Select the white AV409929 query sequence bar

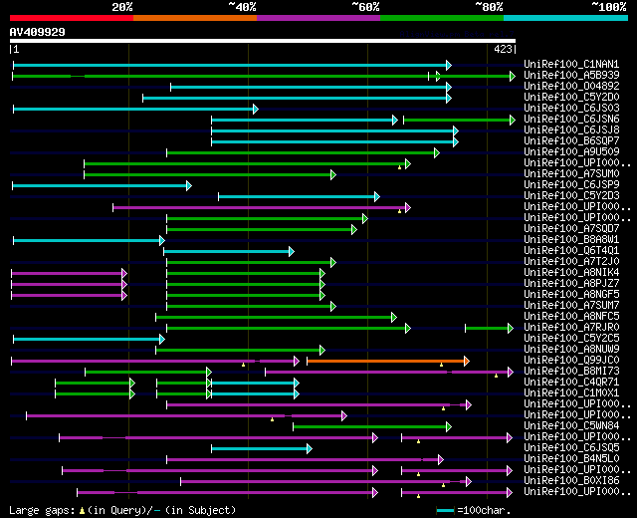pyautogui.click(x=263, y=41)
